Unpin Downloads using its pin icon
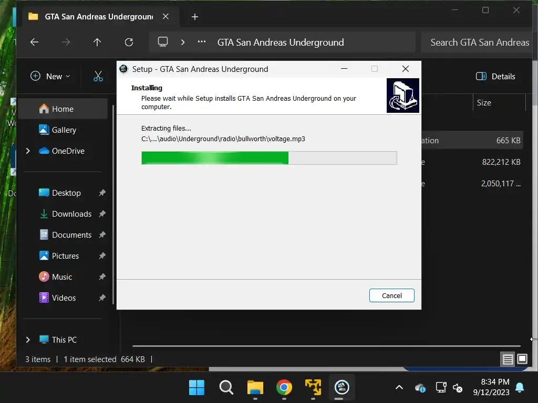Screen dimensions: 538x403 pyautogui.click(x=102, y=214)
